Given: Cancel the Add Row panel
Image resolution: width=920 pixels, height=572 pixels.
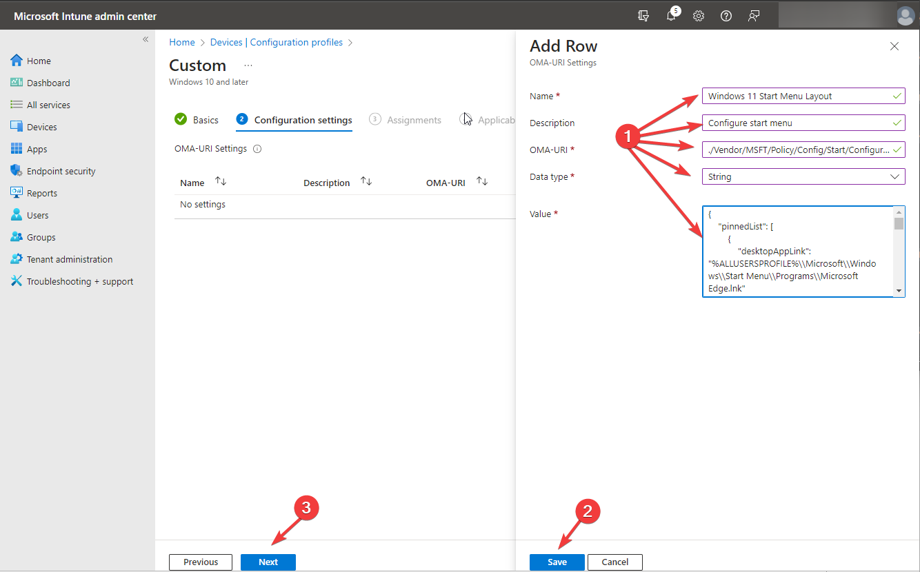Looking at the screenshot, I should point(615,562).
